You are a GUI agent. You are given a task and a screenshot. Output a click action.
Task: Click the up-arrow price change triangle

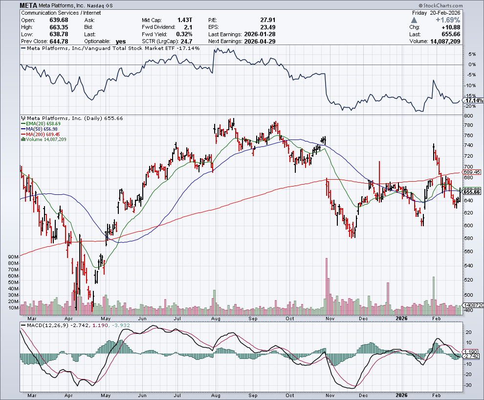coord(415,20)
